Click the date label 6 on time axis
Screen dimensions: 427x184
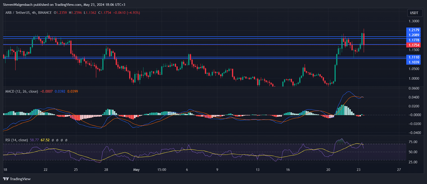(x=187, y=170)
